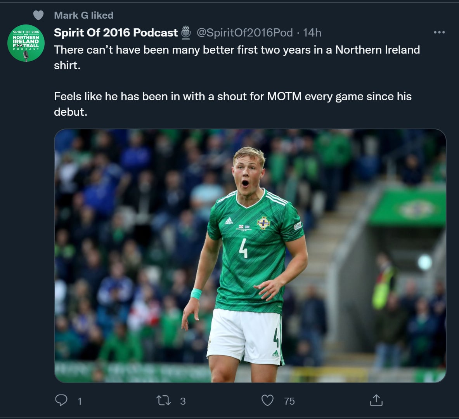Open the @SpiritOf2016Pod handle
The height and width of the screenshot is (419, 459).
point(244,33)
